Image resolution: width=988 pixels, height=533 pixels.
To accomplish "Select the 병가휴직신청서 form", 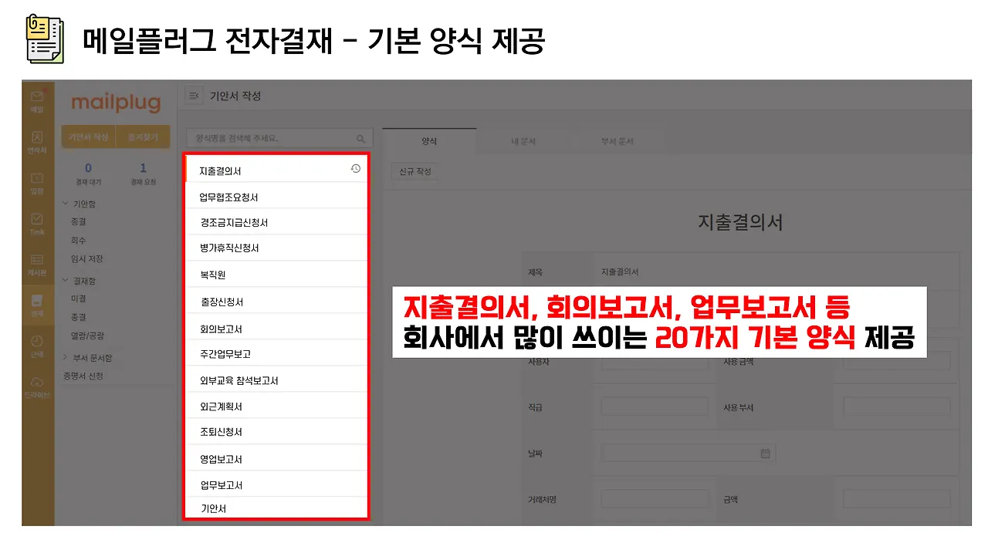I will (276, 248).
